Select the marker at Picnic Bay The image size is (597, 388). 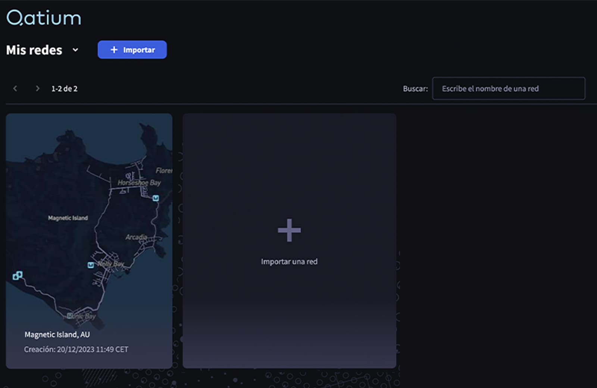click(70, 316)
